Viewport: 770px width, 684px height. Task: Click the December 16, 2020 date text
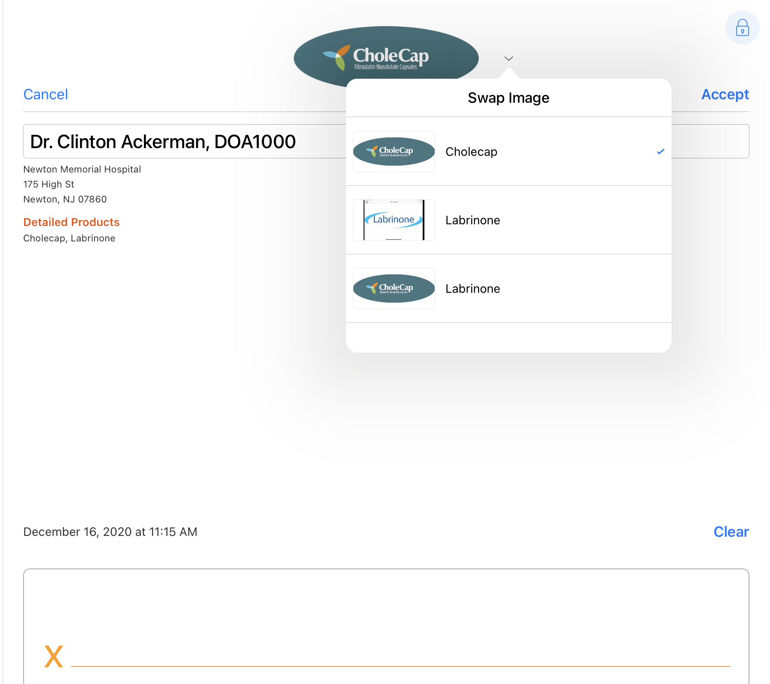(110, 532)
